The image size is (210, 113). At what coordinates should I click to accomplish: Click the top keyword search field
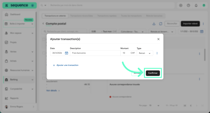(111, 5)
